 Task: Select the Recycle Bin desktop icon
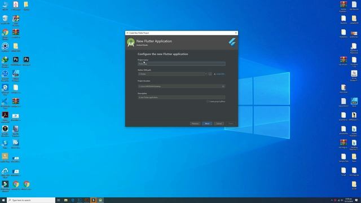click(x=5, y=20)
